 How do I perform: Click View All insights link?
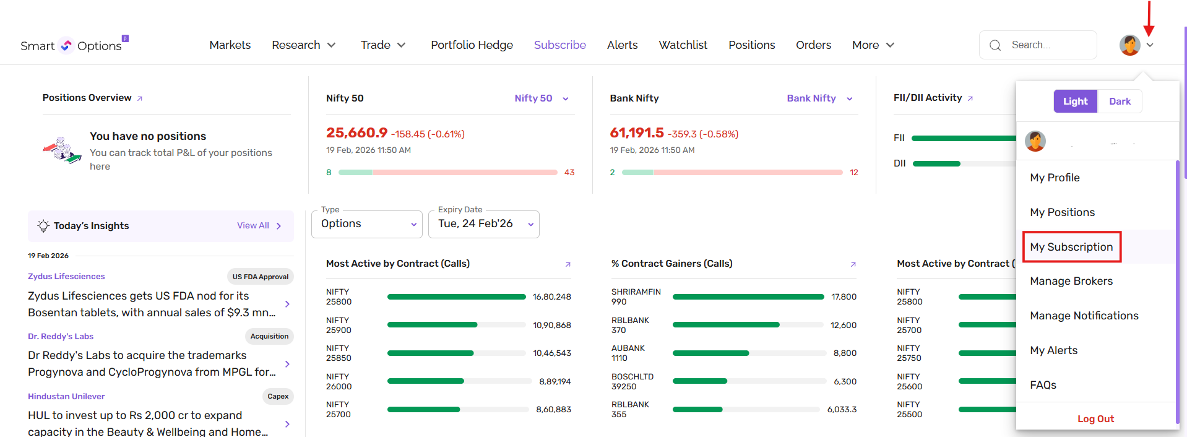tap(259, 226)
